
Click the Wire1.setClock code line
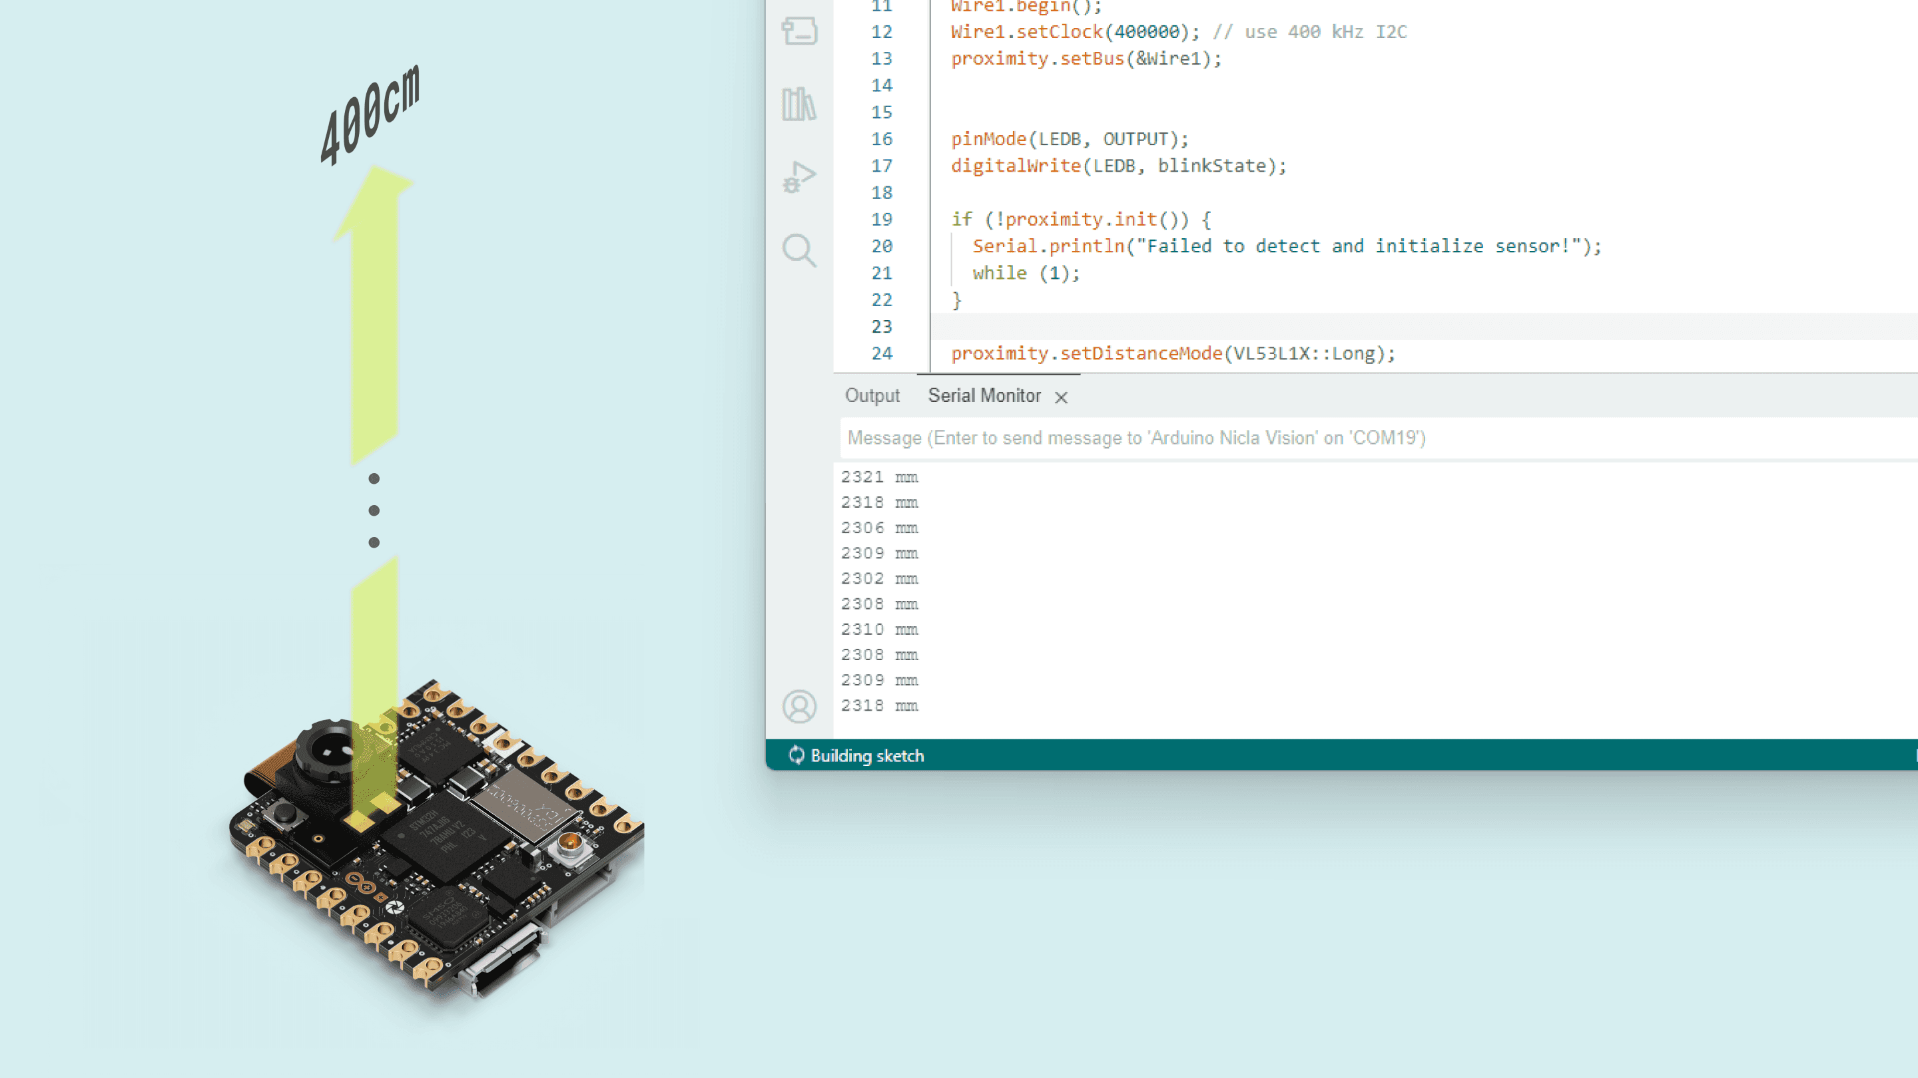[x=1074, y=32]
